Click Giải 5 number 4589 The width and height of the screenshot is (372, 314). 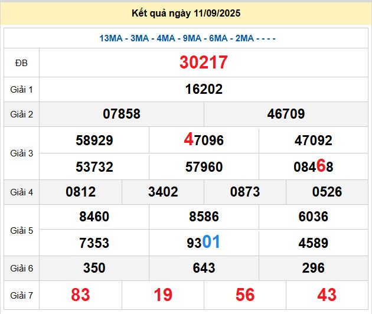click(x=314, y=243)
